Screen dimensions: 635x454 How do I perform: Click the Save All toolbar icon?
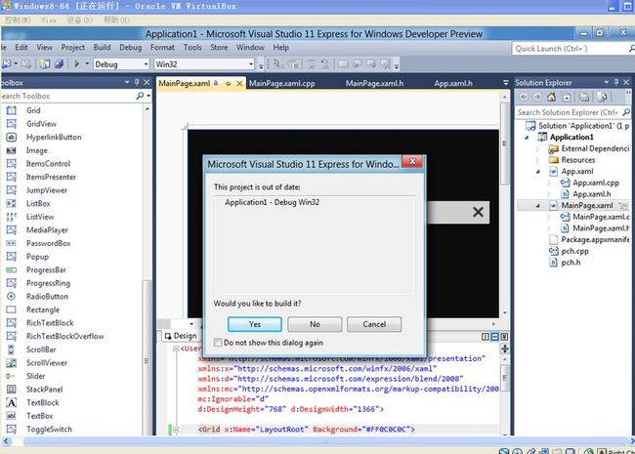[59, 63]
